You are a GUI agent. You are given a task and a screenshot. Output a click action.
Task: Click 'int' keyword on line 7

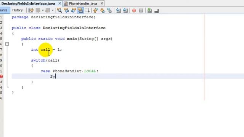[x=34, y=49]
